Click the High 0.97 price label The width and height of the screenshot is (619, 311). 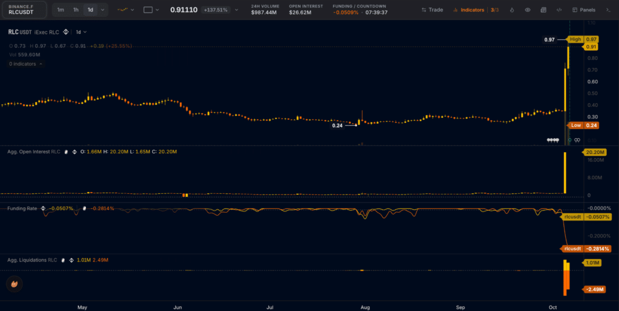pos(583,39)
